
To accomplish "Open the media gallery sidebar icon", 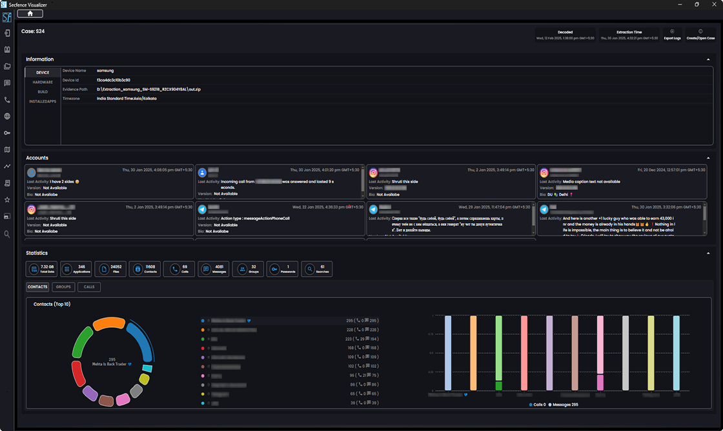I will [7, 216].
